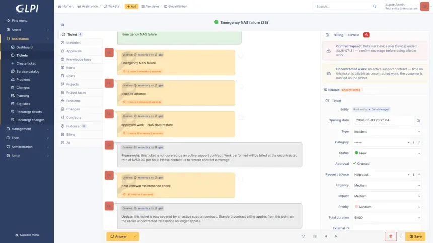Image resolution: width=433 pixels, height=243 pixels.
Task: Click the red delete trash button
Action: tap(391, 236)
